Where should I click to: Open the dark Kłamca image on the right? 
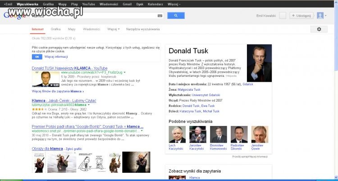[136, 162]
